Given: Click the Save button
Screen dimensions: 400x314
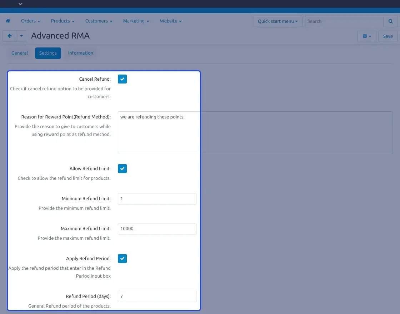Looking at the screenshot, I should click(387, 36).
